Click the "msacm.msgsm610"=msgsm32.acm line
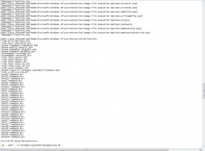 18,49
